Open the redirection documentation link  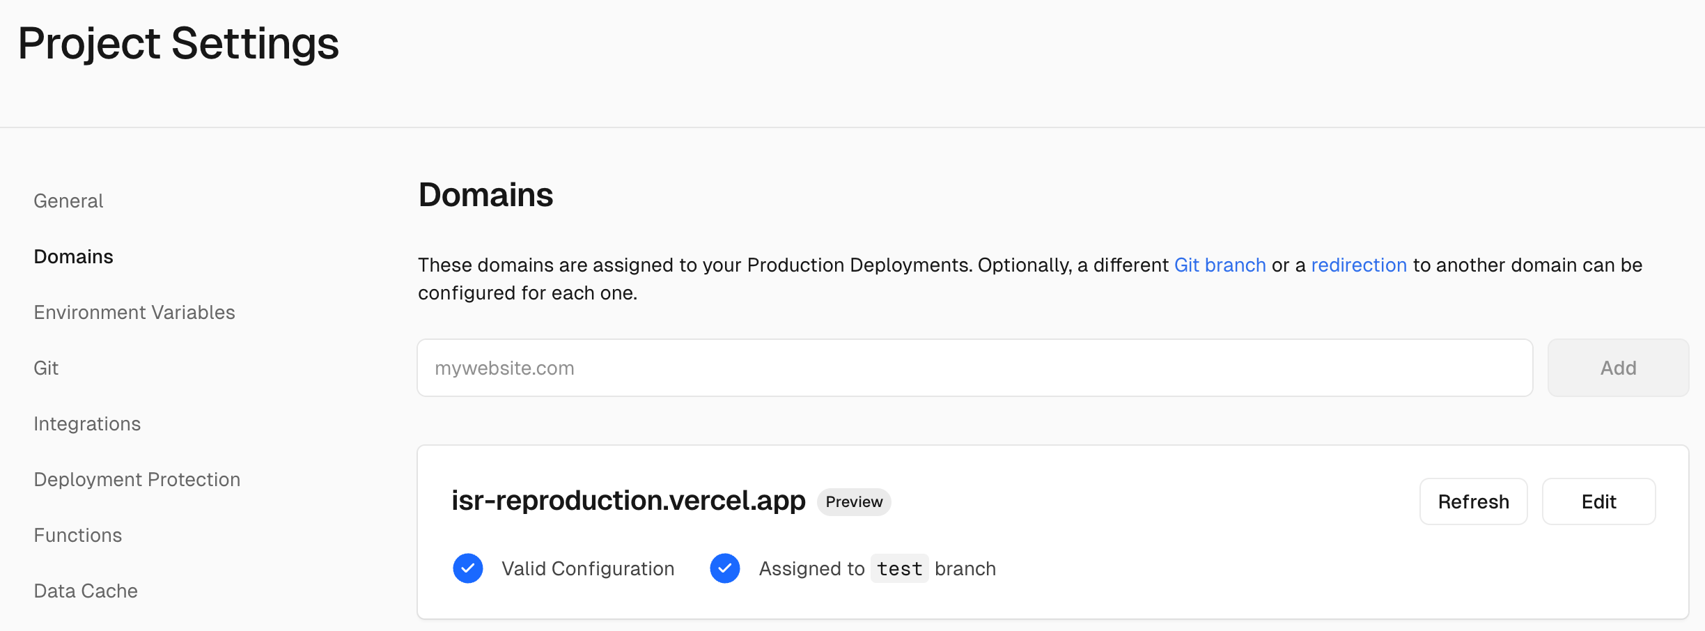[1359, 265]
